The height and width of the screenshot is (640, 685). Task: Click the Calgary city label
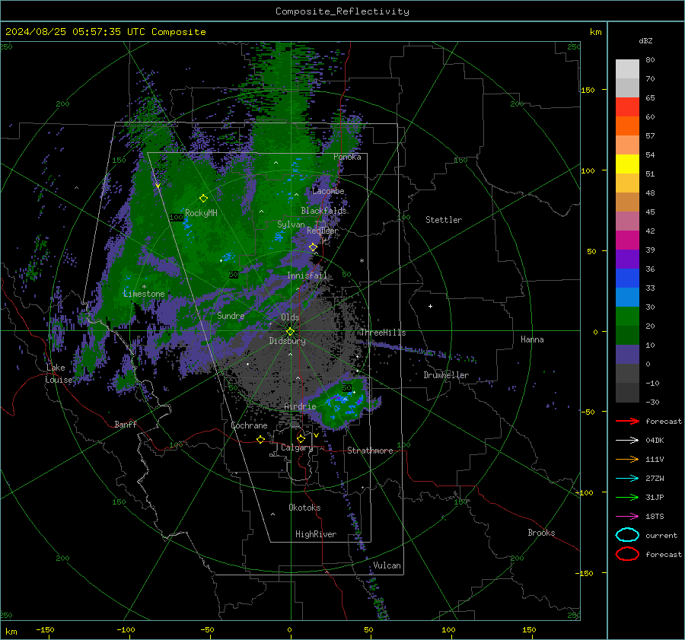click(297, 447)
